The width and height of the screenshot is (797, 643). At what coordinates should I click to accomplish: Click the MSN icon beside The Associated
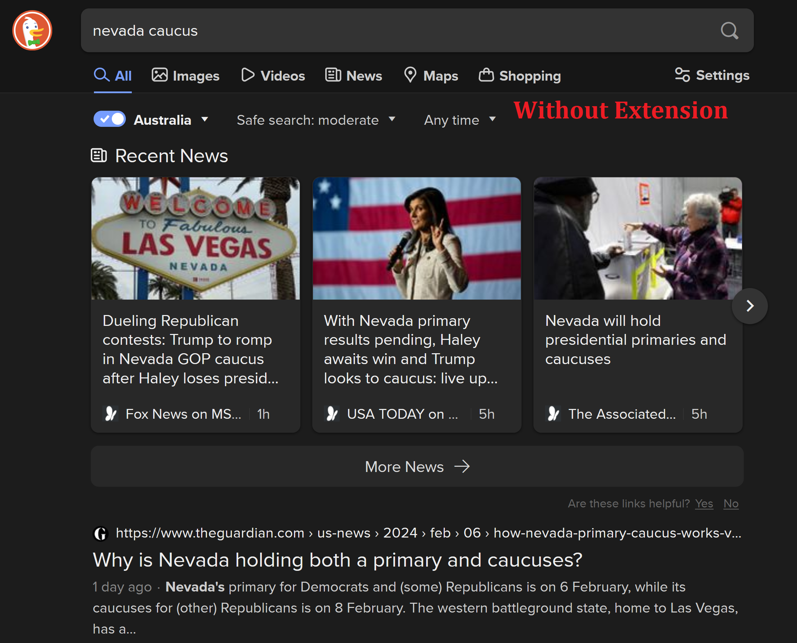553,414
